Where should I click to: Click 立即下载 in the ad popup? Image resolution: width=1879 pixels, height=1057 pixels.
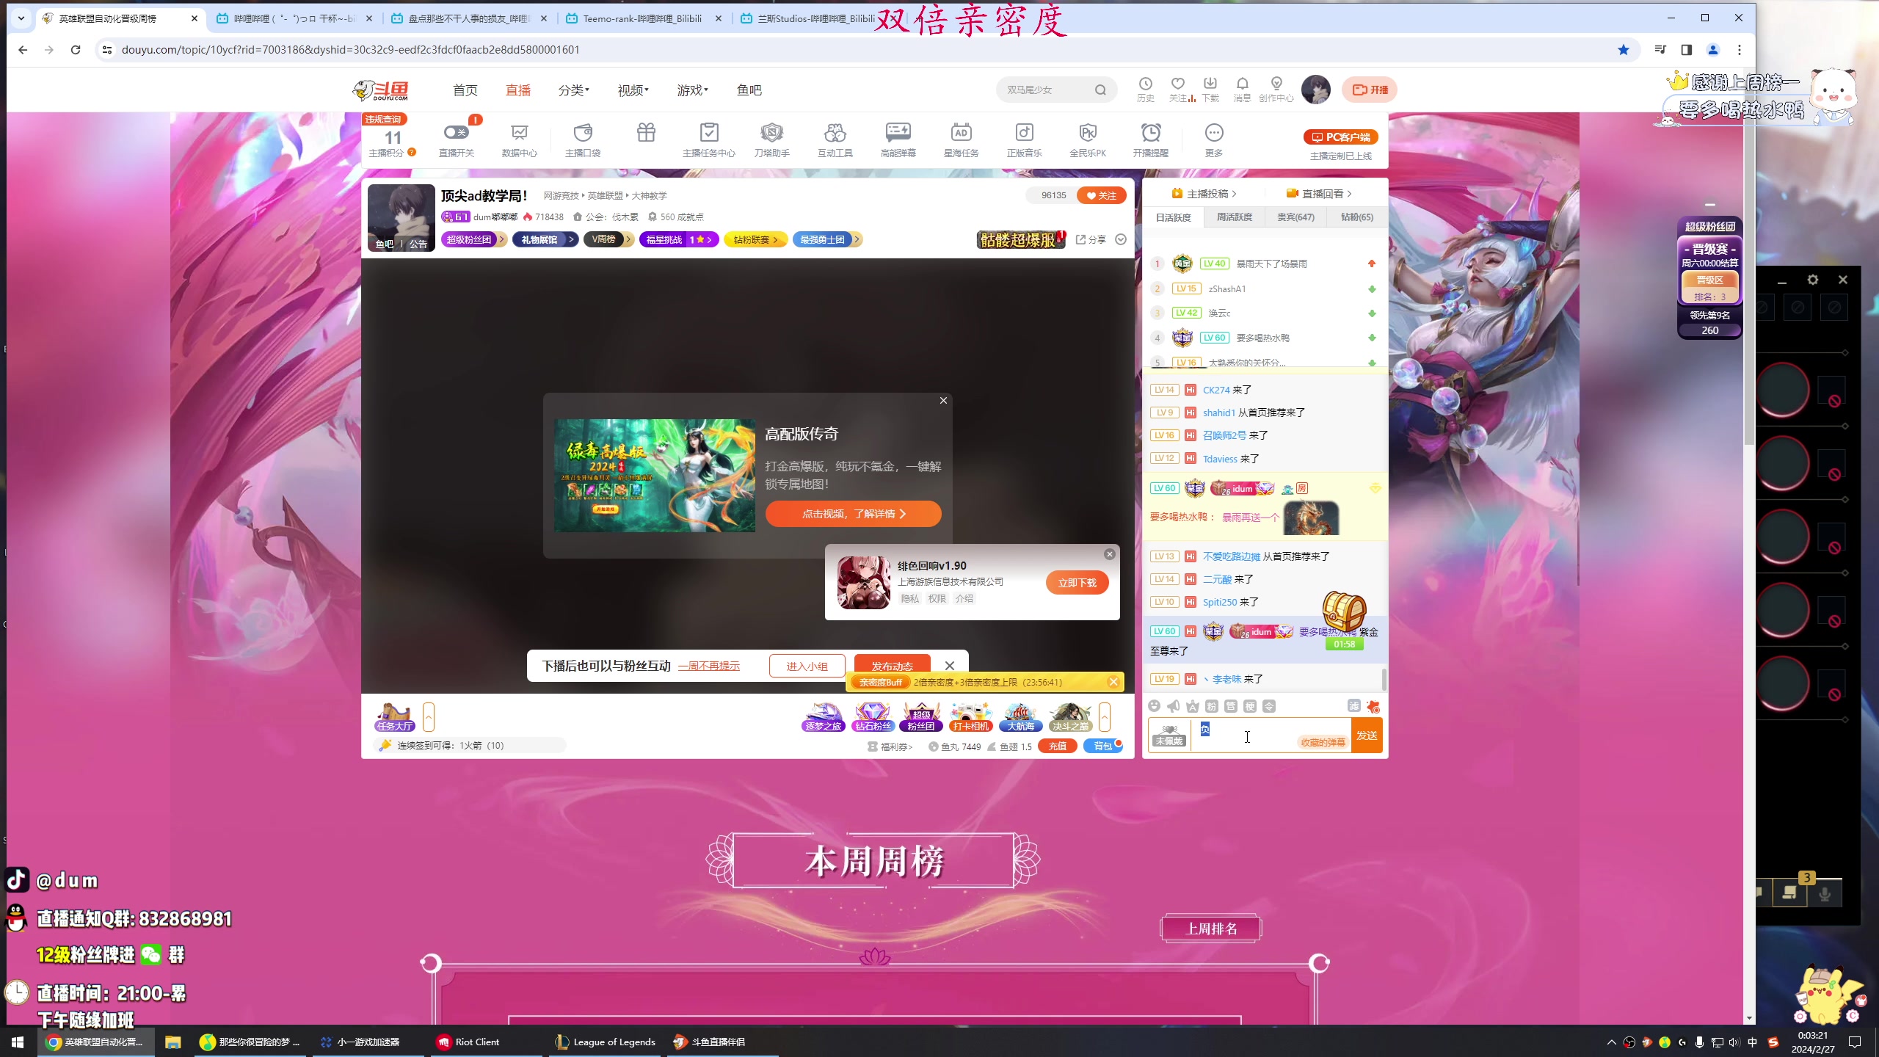click(1077, 583)
